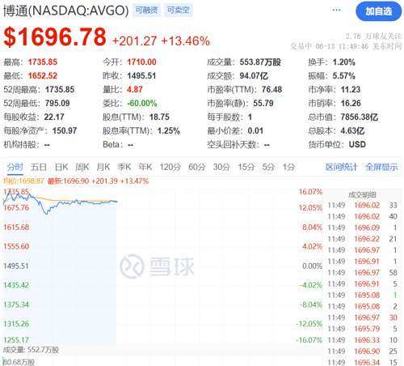
Task: Click the 雪球 watermark logo on the chart
Action: [157, 266]
